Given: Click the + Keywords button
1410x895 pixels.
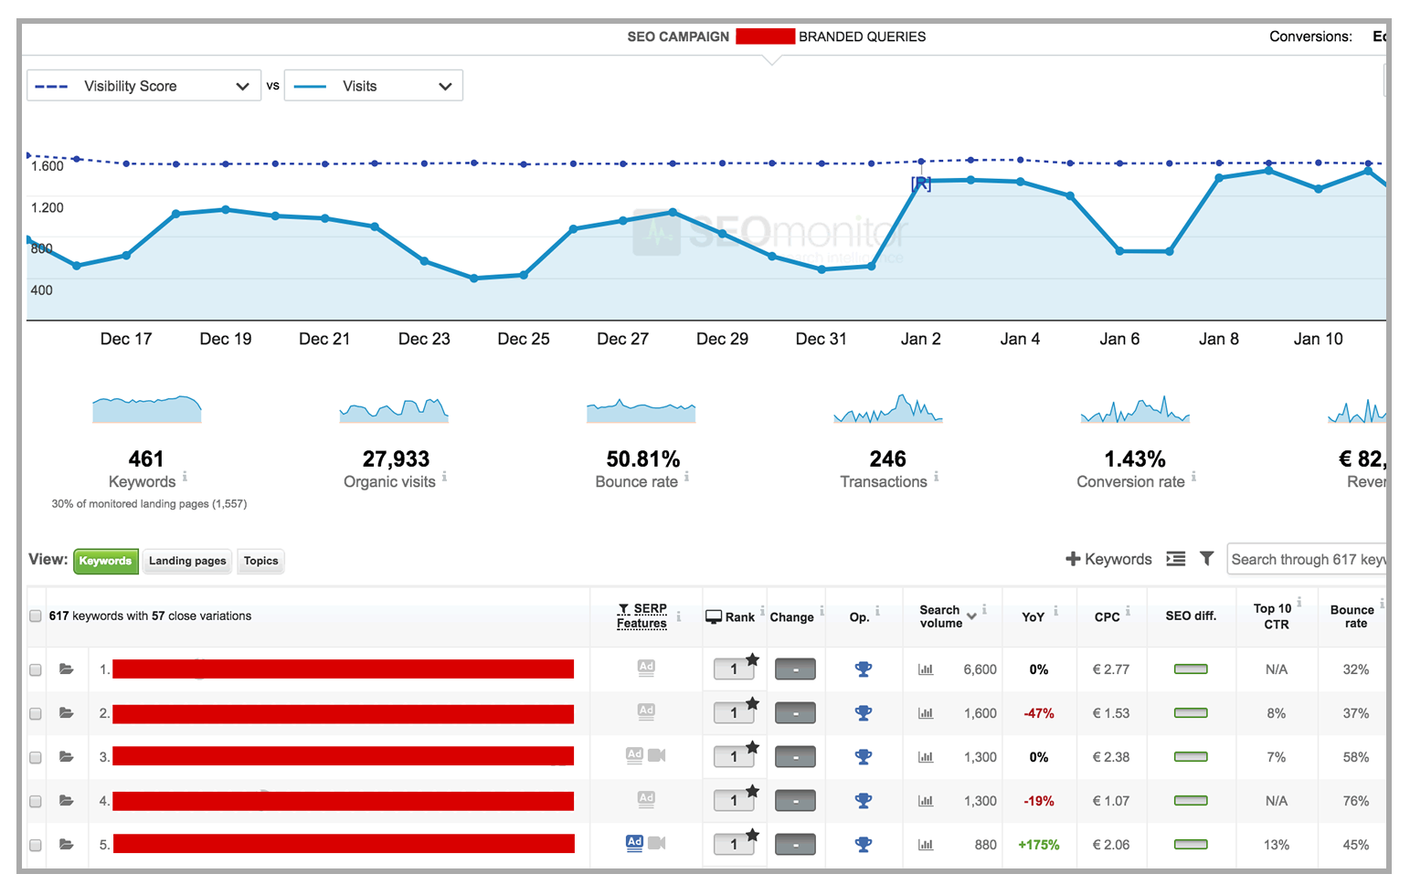Looking at the screenshot, I should [1108, 558].
